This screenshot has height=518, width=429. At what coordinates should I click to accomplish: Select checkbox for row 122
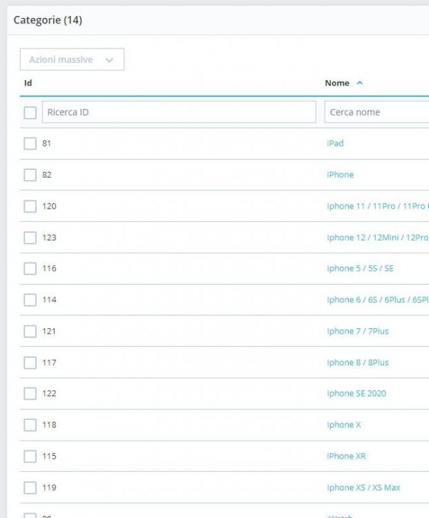pyautogui.click(x=30, y=394)
